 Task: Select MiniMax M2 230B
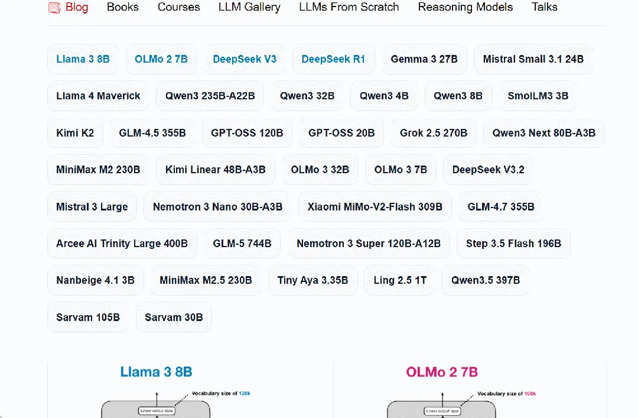pos(98,170)
